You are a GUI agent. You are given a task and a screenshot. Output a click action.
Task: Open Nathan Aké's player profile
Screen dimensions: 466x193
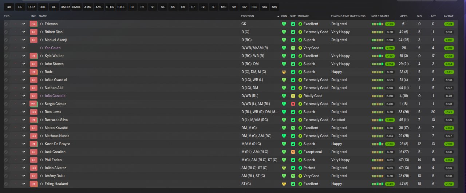(53, 88)
